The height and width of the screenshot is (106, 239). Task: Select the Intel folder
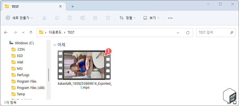pos(17,62)
